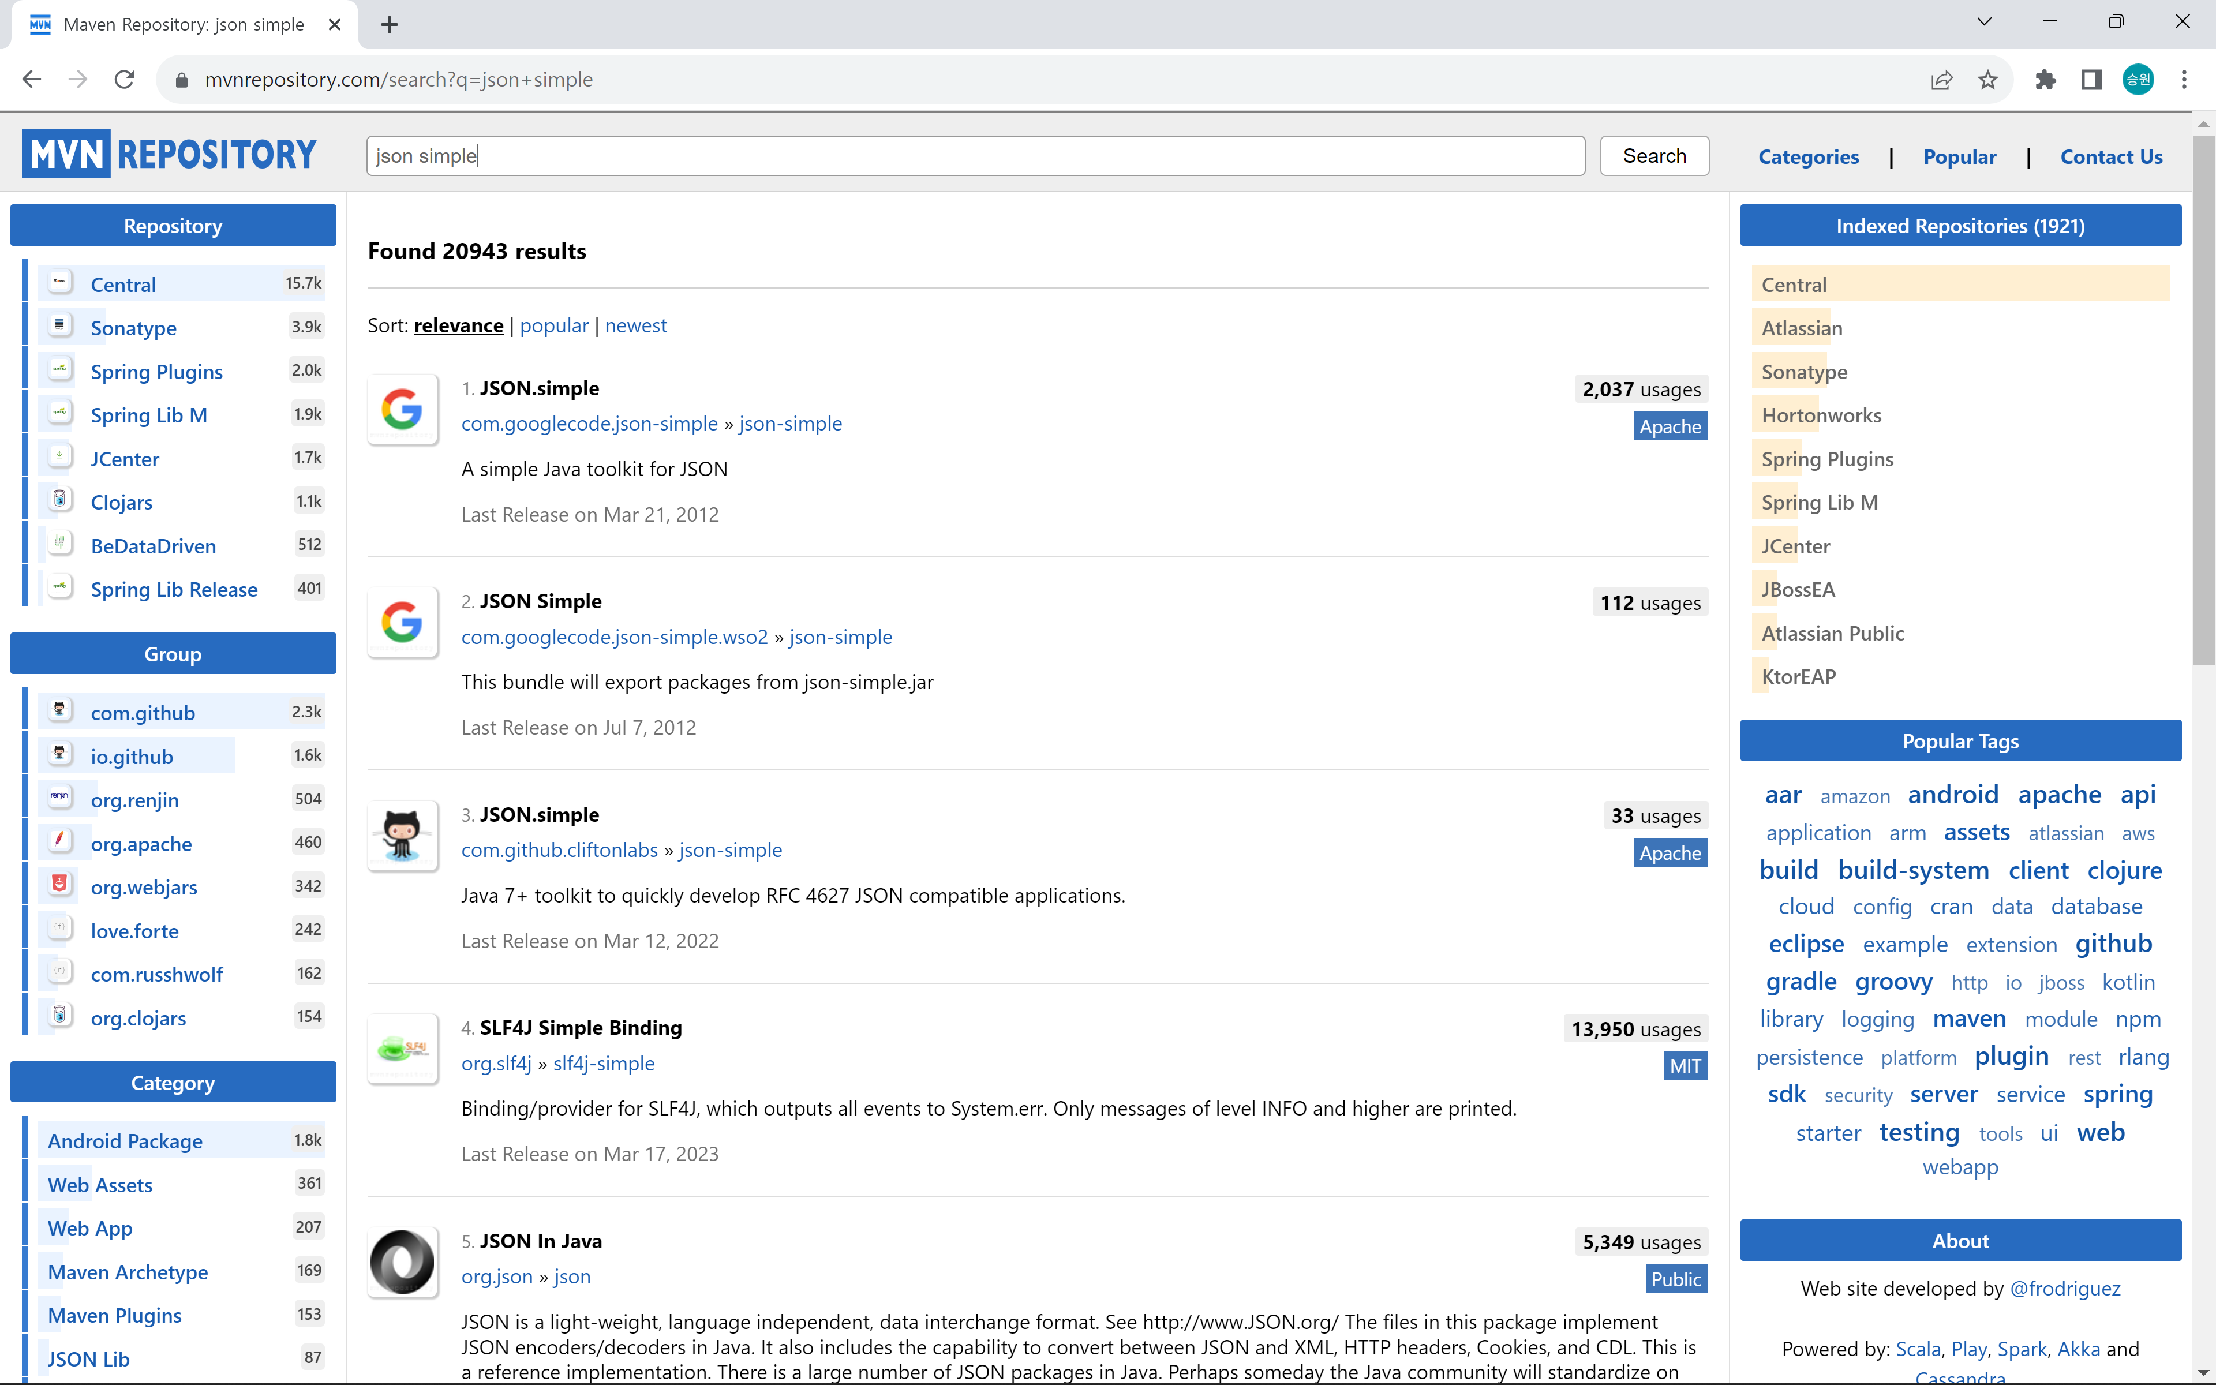The height and width of the screenshot is (1385, 2216).
Task: Open the Categories menu link
Action: [x=1807, y=156]
